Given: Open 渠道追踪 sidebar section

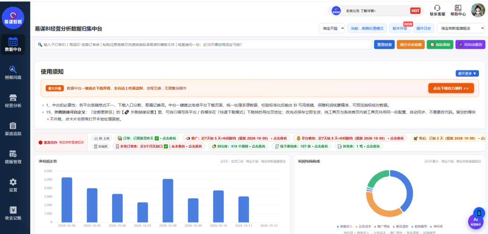Looking at the screenshot, I should tap(13, 129).
